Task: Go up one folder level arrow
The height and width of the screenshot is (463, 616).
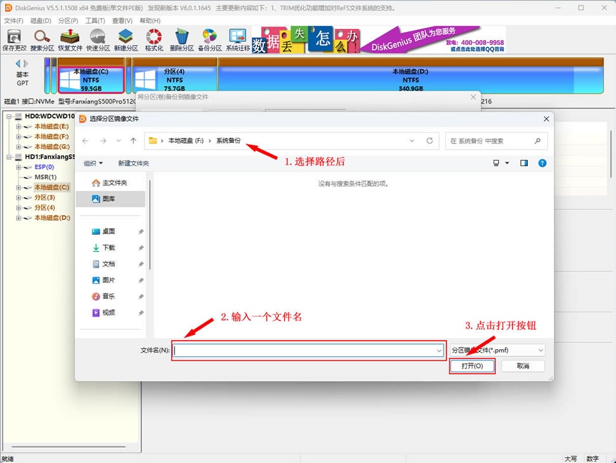Action: tap(133, 141)
